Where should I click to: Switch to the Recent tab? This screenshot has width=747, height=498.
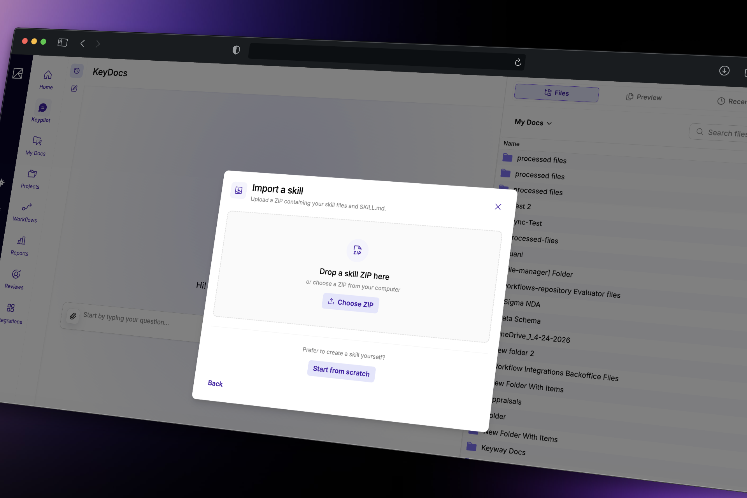(732, 101)
